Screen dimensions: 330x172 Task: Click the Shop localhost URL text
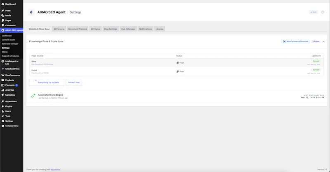pos(42,64)
